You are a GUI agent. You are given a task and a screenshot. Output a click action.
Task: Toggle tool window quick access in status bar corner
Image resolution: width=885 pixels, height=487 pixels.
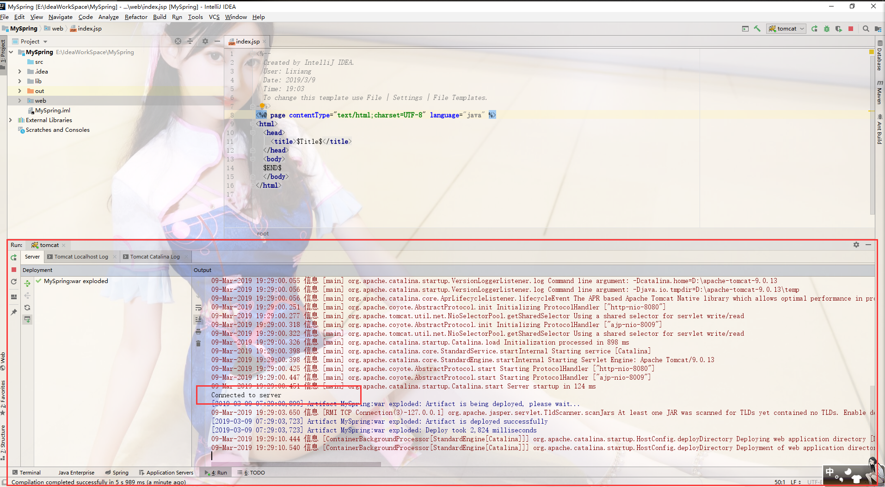click(4, 482)
